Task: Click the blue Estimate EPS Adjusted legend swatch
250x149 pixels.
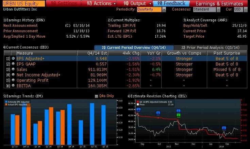Action: point(6,102)
